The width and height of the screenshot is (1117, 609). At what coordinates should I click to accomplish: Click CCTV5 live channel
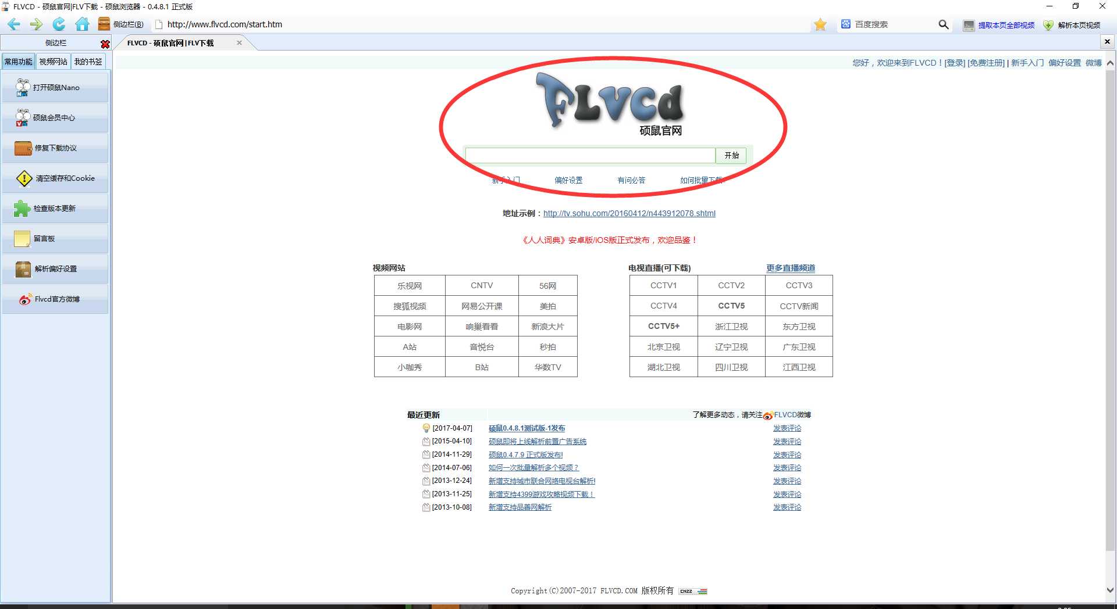click(x=731, y=306)
